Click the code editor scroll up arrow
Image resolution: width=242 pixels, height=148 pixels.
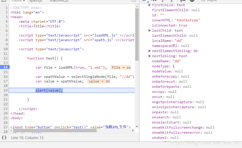click(137, 6)
